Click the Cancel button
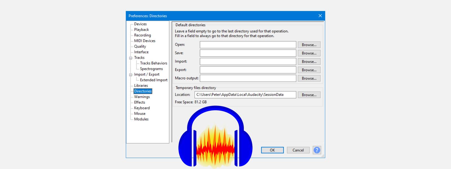The height and width of the screenshot is (169, 451). point(298,150)
